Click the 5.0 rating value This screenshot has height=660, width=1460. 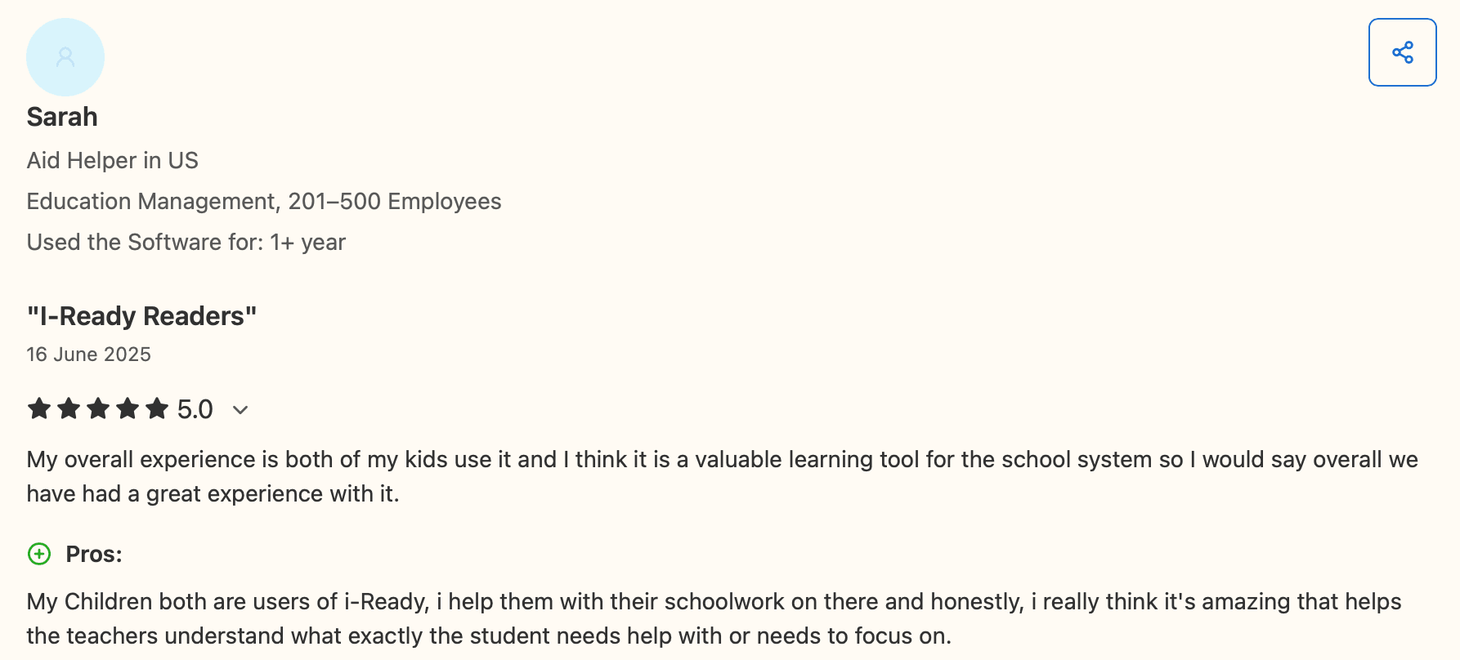coord(194,408)
